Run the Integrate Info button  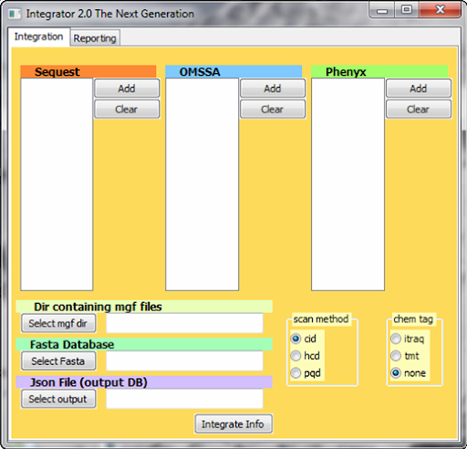coord(233,424)
